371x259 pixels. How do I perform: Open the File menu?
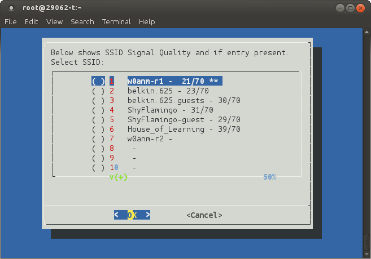tap(11, 21)
